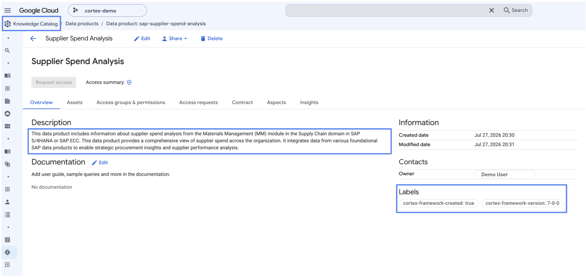Click the Description paragraph text
This screenshot has width=586, height=277.
[x=205, y=141]
